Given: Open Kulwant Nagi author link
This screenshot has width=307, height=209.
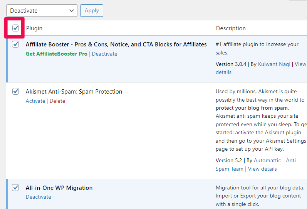Looking at the screenshot, I should coord(274,64).
